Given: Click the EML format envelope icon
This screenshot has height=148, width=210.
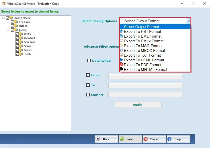Looking at the screenshot, I should tap(121, 36).
